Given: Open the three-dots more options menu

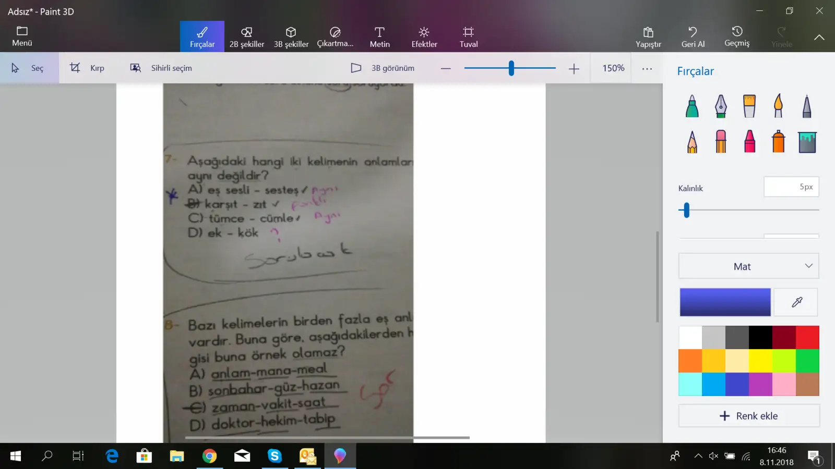Looking at the screenshot, I should (x=647, y=68).
